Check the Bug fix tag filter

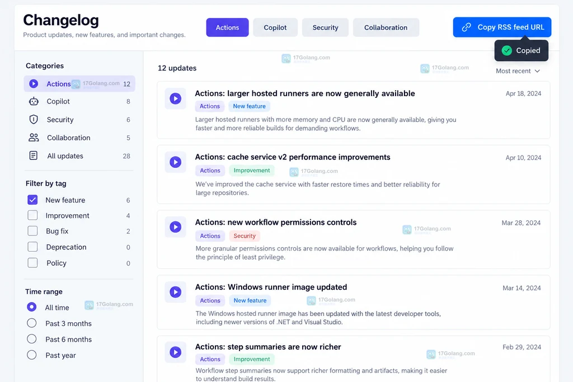[32, 231]
